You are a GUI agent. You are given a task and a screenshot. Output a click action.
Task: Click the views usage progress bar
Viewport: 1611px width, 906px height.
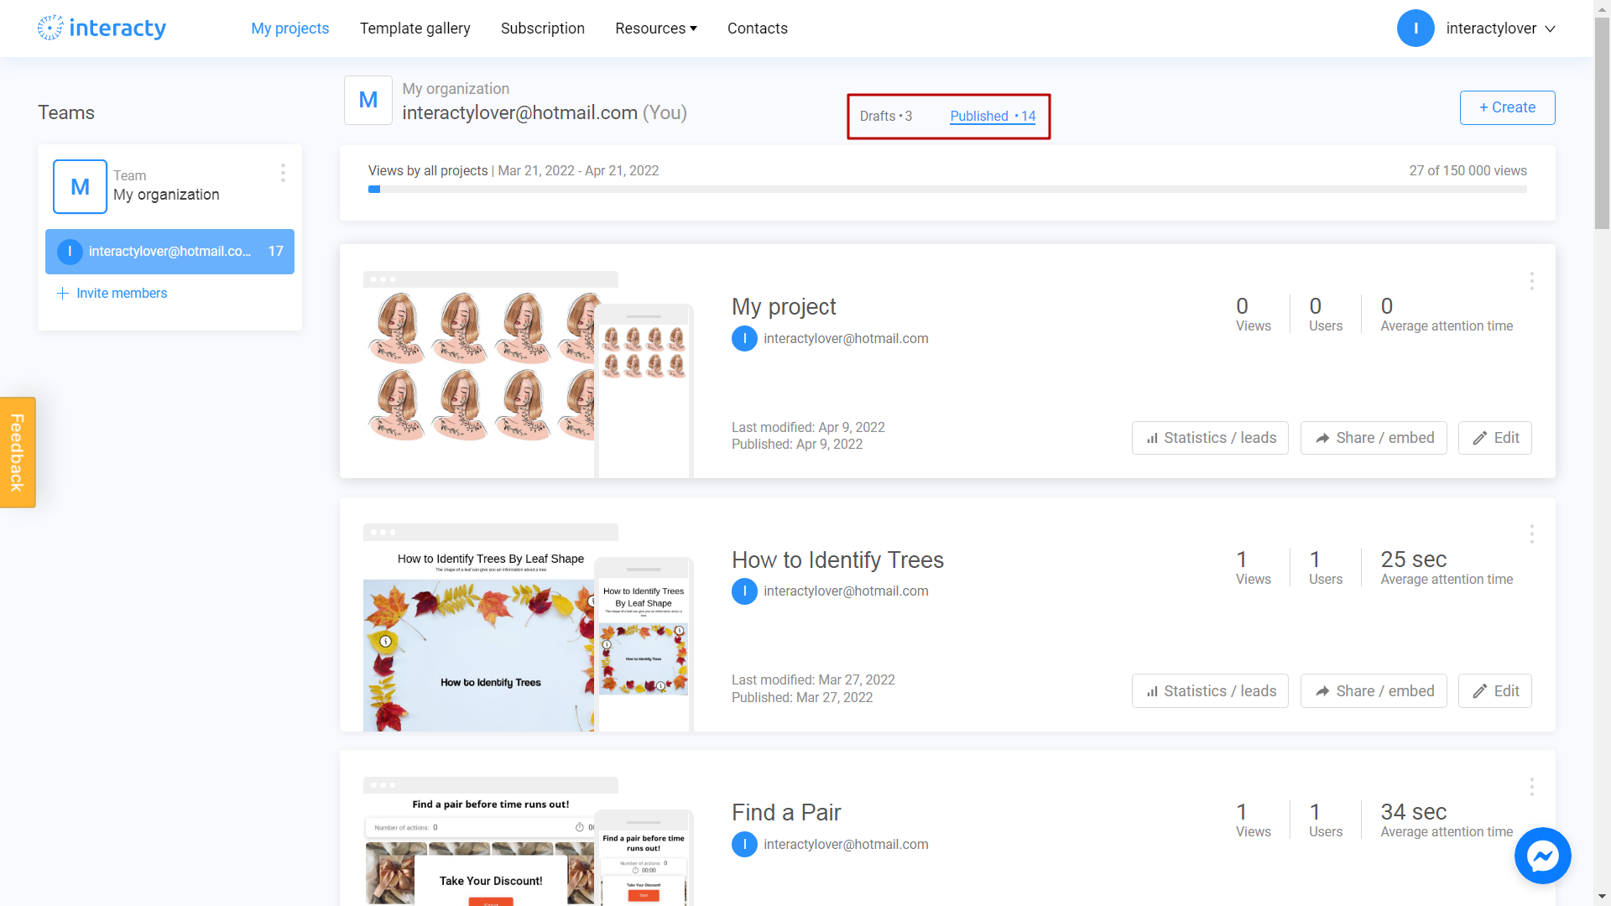(948, 189)
